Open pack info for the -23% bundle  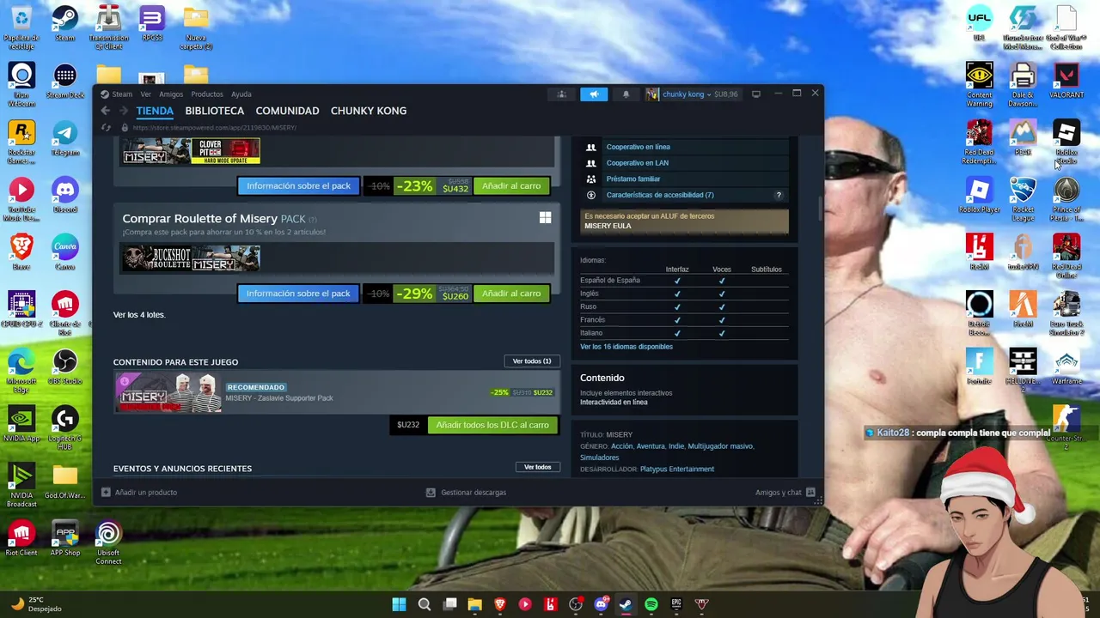298,185
